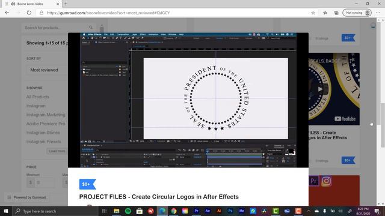The height and width of the screenshot is (216, 385).
Task: Switch to Microsoft Edge in the taskbar
Action: [x=162, y=211]
